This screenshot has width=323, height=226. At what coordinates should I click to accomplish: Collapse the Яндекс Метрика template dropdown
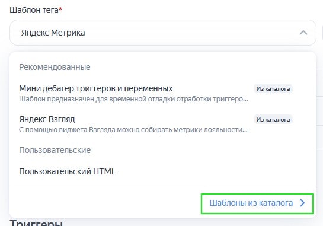[163, 33]
